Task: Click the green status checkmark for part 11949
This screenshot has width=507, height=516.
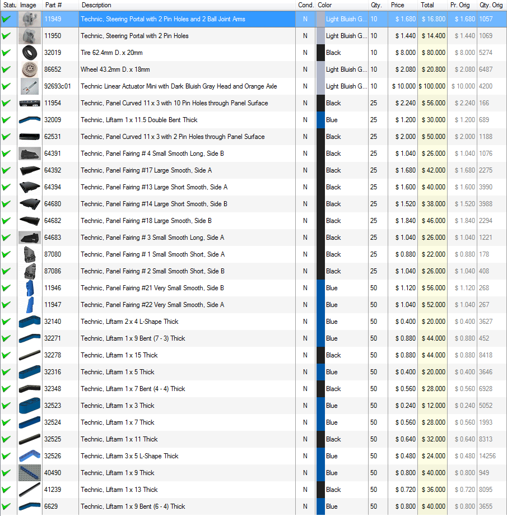Action: (x=7, y=19)
